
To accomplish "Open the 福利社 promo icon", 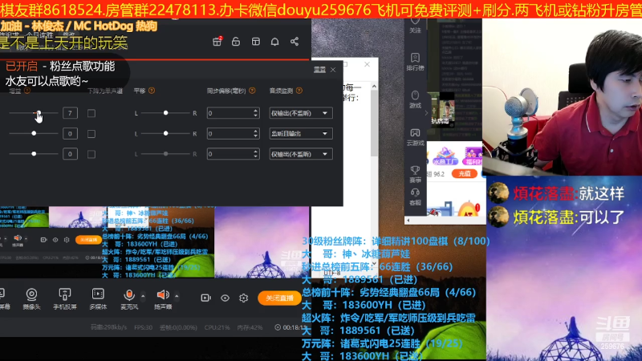I will [x=472, y=156].
